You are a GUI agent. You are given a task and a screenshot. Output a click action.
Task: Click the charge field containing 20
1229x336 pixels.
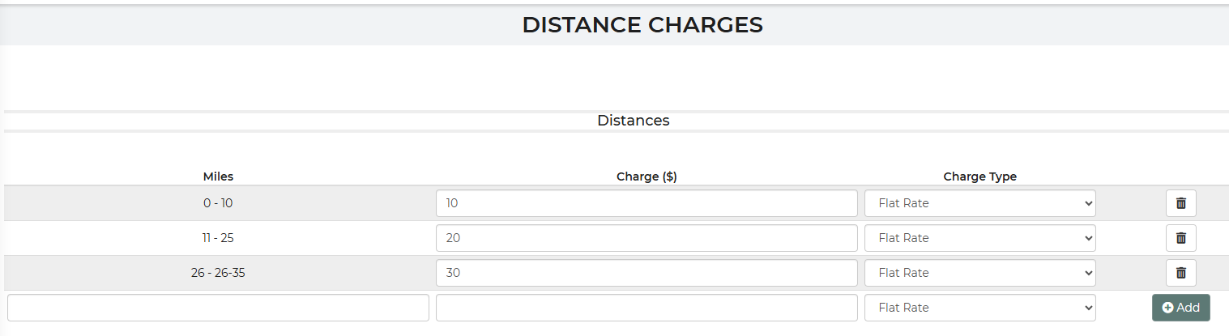(x=646, y=238)
